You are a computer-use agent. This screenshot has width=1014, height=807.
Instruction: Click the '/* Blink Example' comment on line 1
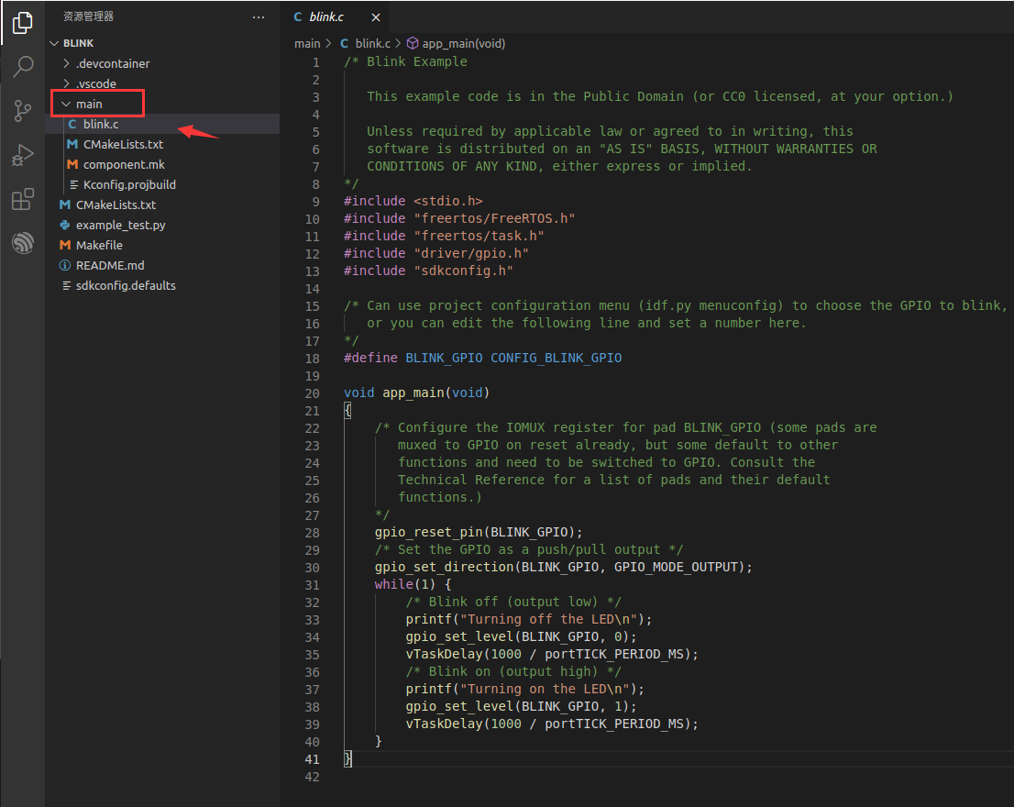[405, 61]
